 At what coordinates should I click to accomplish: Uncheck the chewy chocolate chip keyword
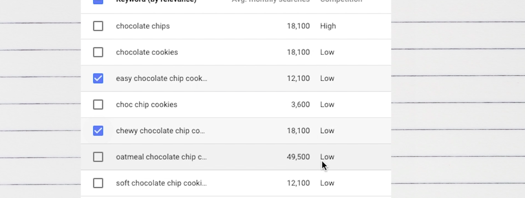[98, 131]
